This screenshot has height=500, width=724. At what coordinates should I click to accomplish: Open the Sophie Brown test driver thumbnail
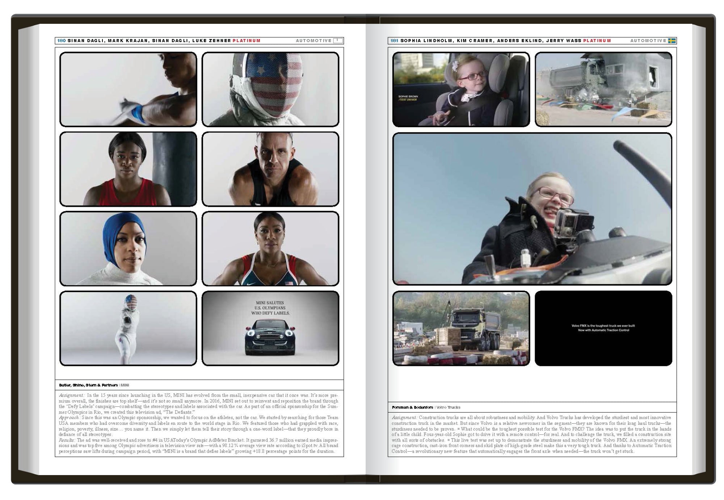tap(461, 89)
